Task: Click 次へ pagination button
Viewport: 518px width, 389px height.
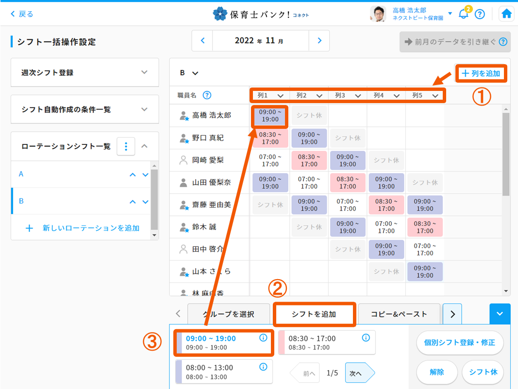Action: pyautogui.click(x=359, y=373)
